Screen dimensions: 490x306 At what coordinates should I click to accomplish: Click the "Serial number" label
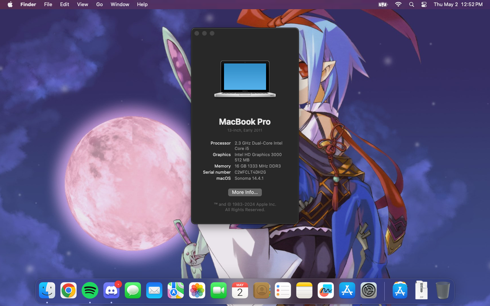point(217,172)
